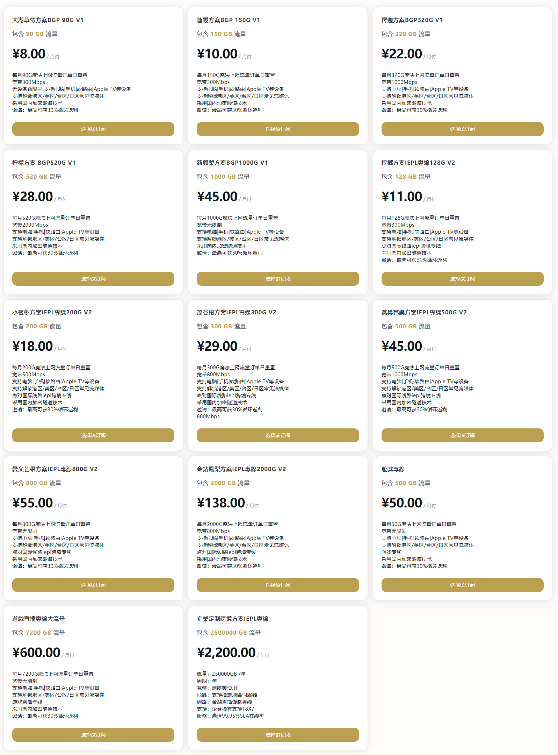Choose the 釋迦方案BGP320G subscription button

tap(462, 129)
